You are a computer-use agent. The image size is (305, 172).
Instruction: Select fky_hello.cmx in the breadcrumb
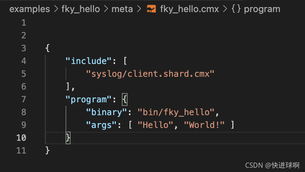point(190,9)
